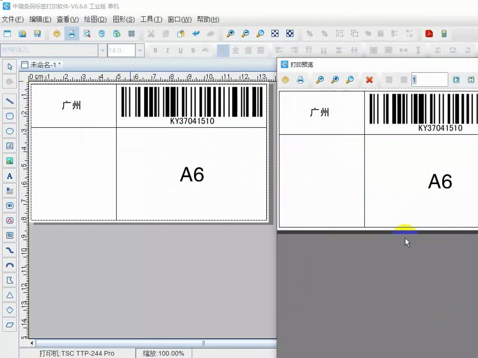Insert a picture with the image tool

click(x=10, y=161)
